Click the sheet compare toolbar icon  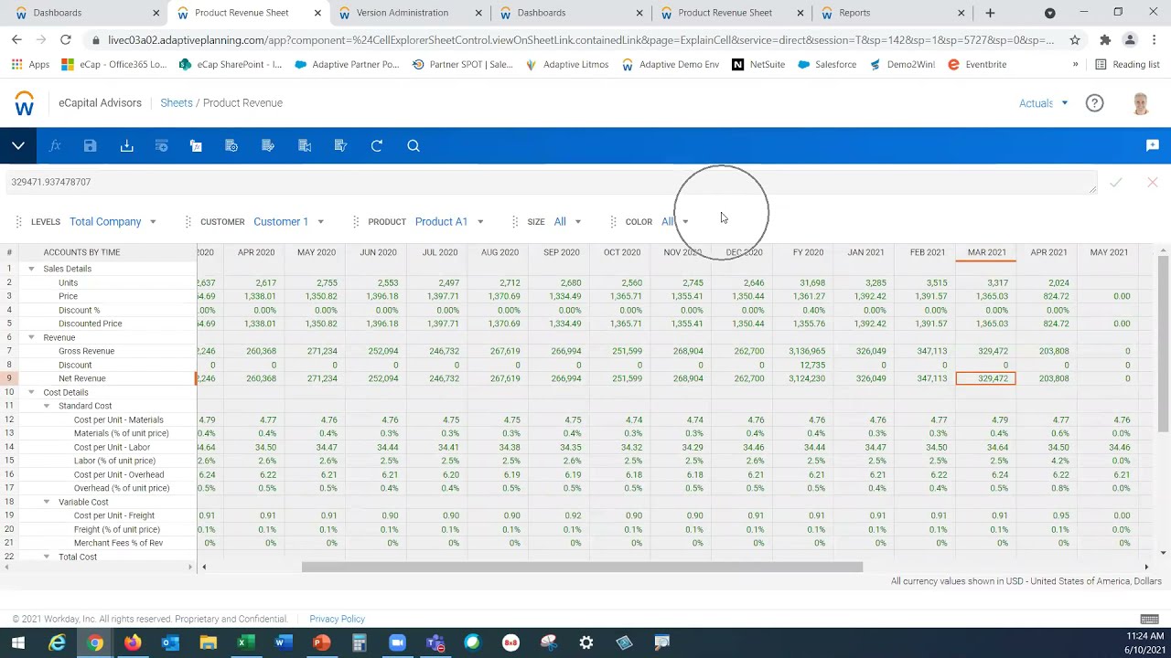pyautogui.click(x=305, y=145)
